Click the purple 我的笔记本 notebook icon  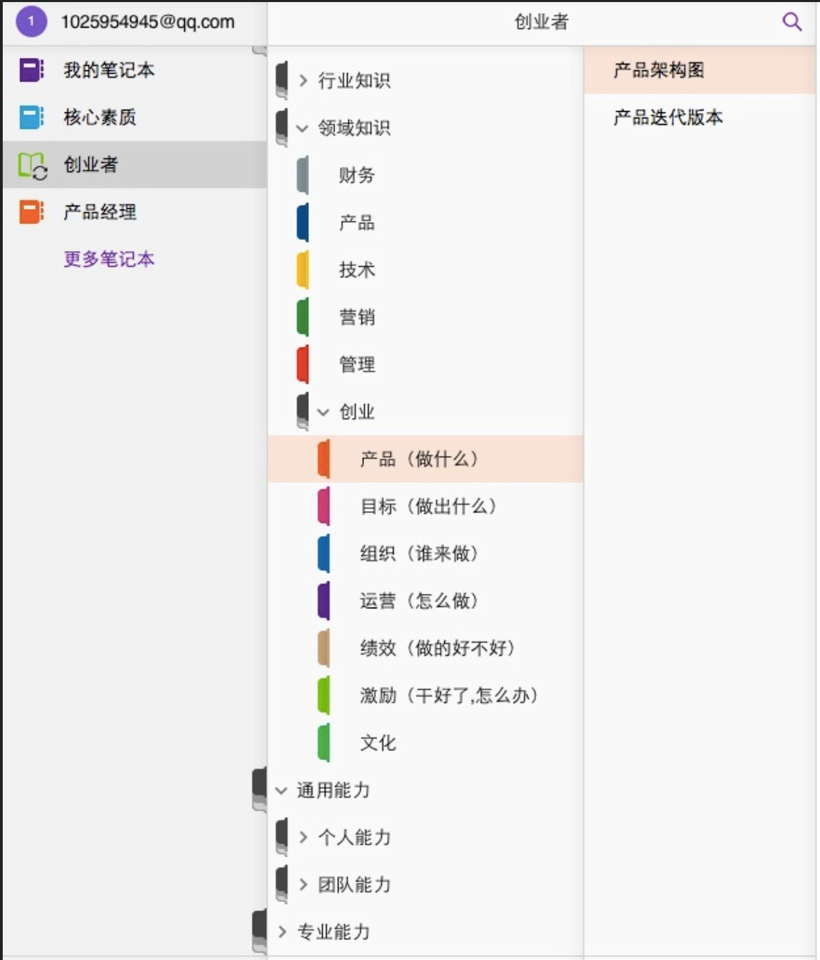[x=31, y=70]
